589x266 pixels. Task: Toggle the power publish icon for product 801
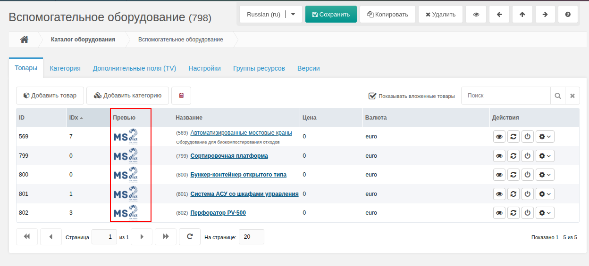pos(528,194)
